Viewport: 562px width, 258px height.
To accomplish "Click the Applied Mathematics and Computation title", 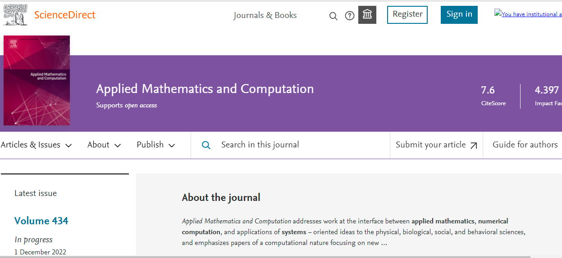I will tap(205, 89).
